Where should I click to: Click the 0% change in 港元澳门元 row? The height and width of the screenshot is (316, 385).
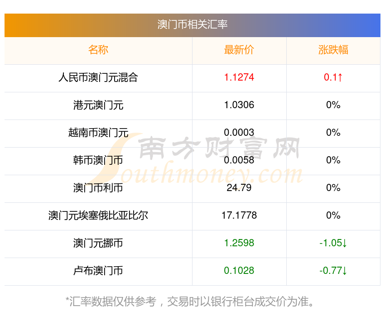[333, 105]
